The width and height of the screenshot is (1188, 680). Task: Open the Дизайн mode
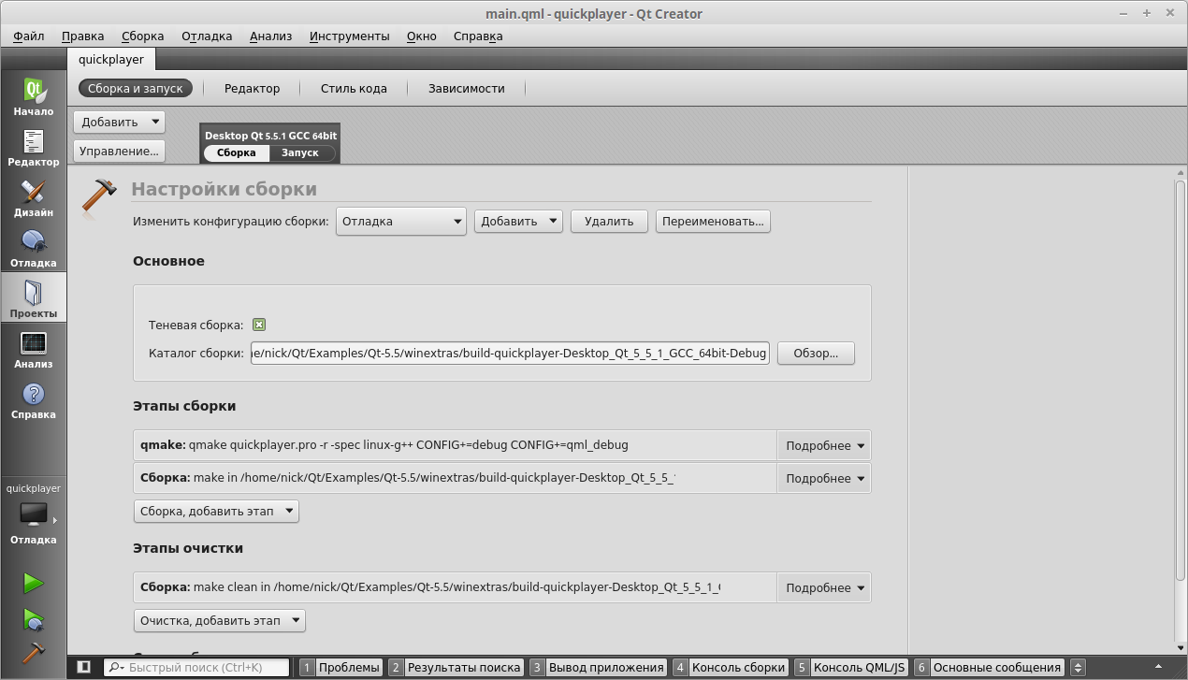(x=33, y=198)
